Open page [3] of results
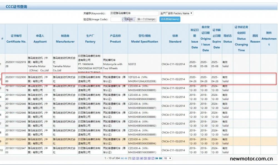 (137, 158)
